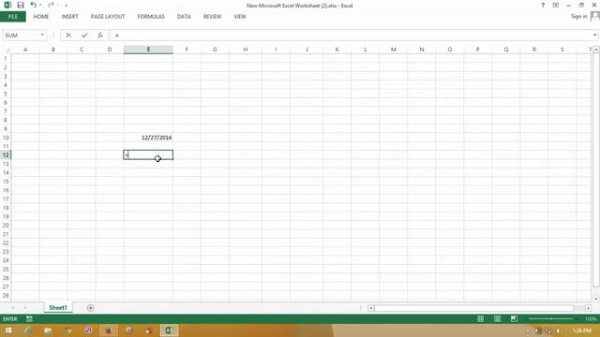Cancel the formula entry with the X button

pyautogui.click(x=68, y=36)
